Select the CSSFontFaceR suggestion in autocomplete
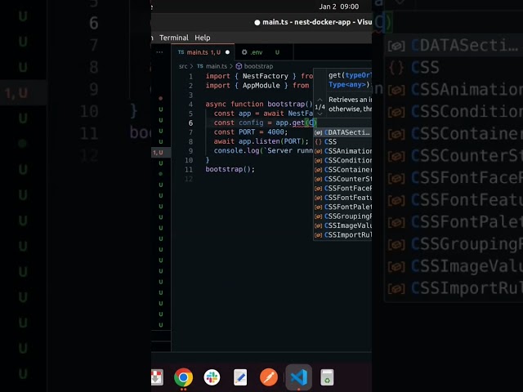 [342, 189]
